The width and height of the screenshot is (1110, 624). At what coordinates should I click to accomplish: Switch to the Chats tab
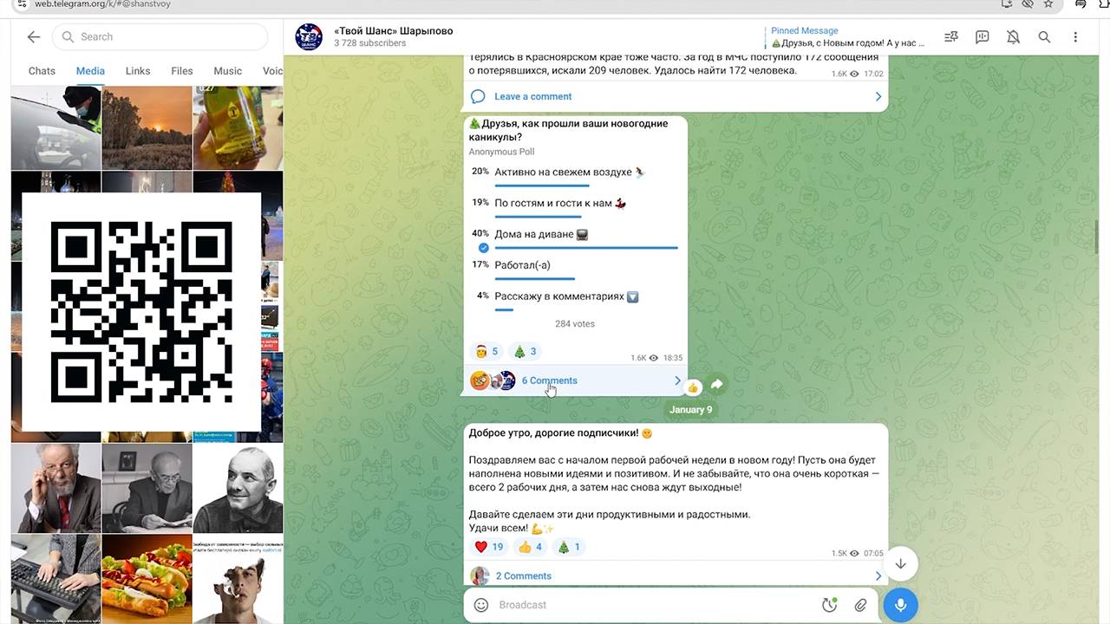(x=42, y=71)
